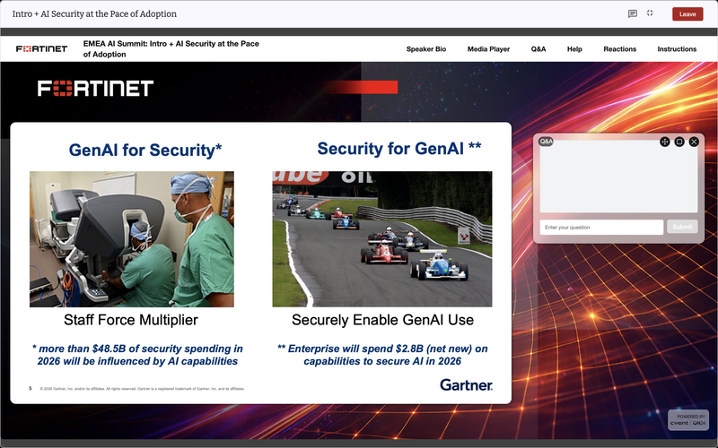Click the race cars image on slide

[x=382, y=239]
